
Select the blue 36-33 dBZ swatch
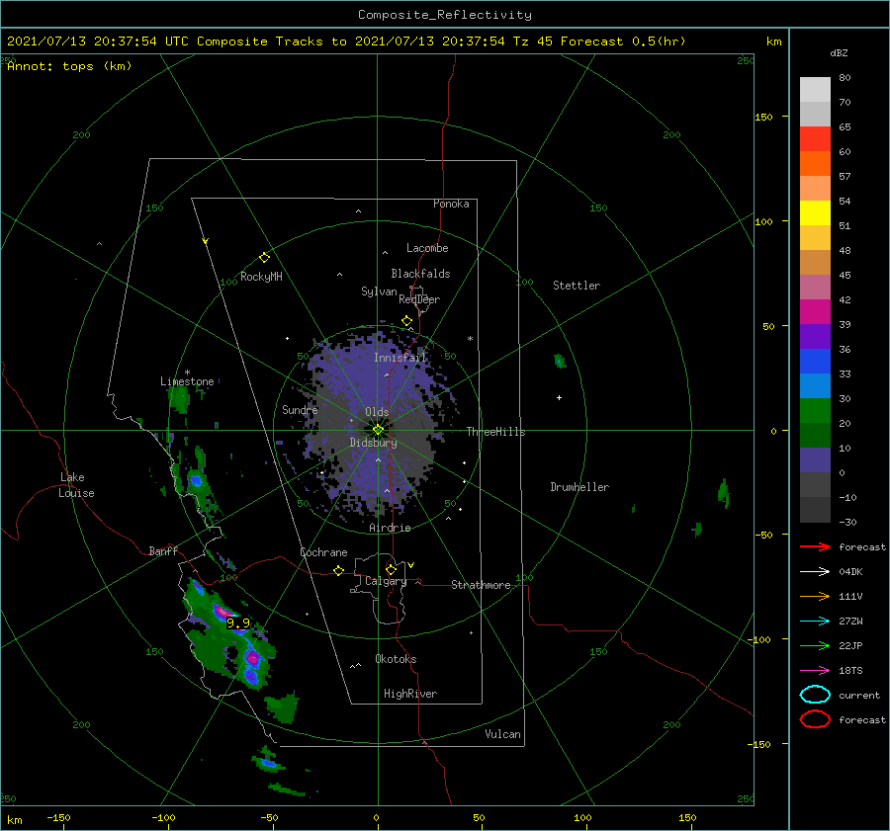(815, 361)
